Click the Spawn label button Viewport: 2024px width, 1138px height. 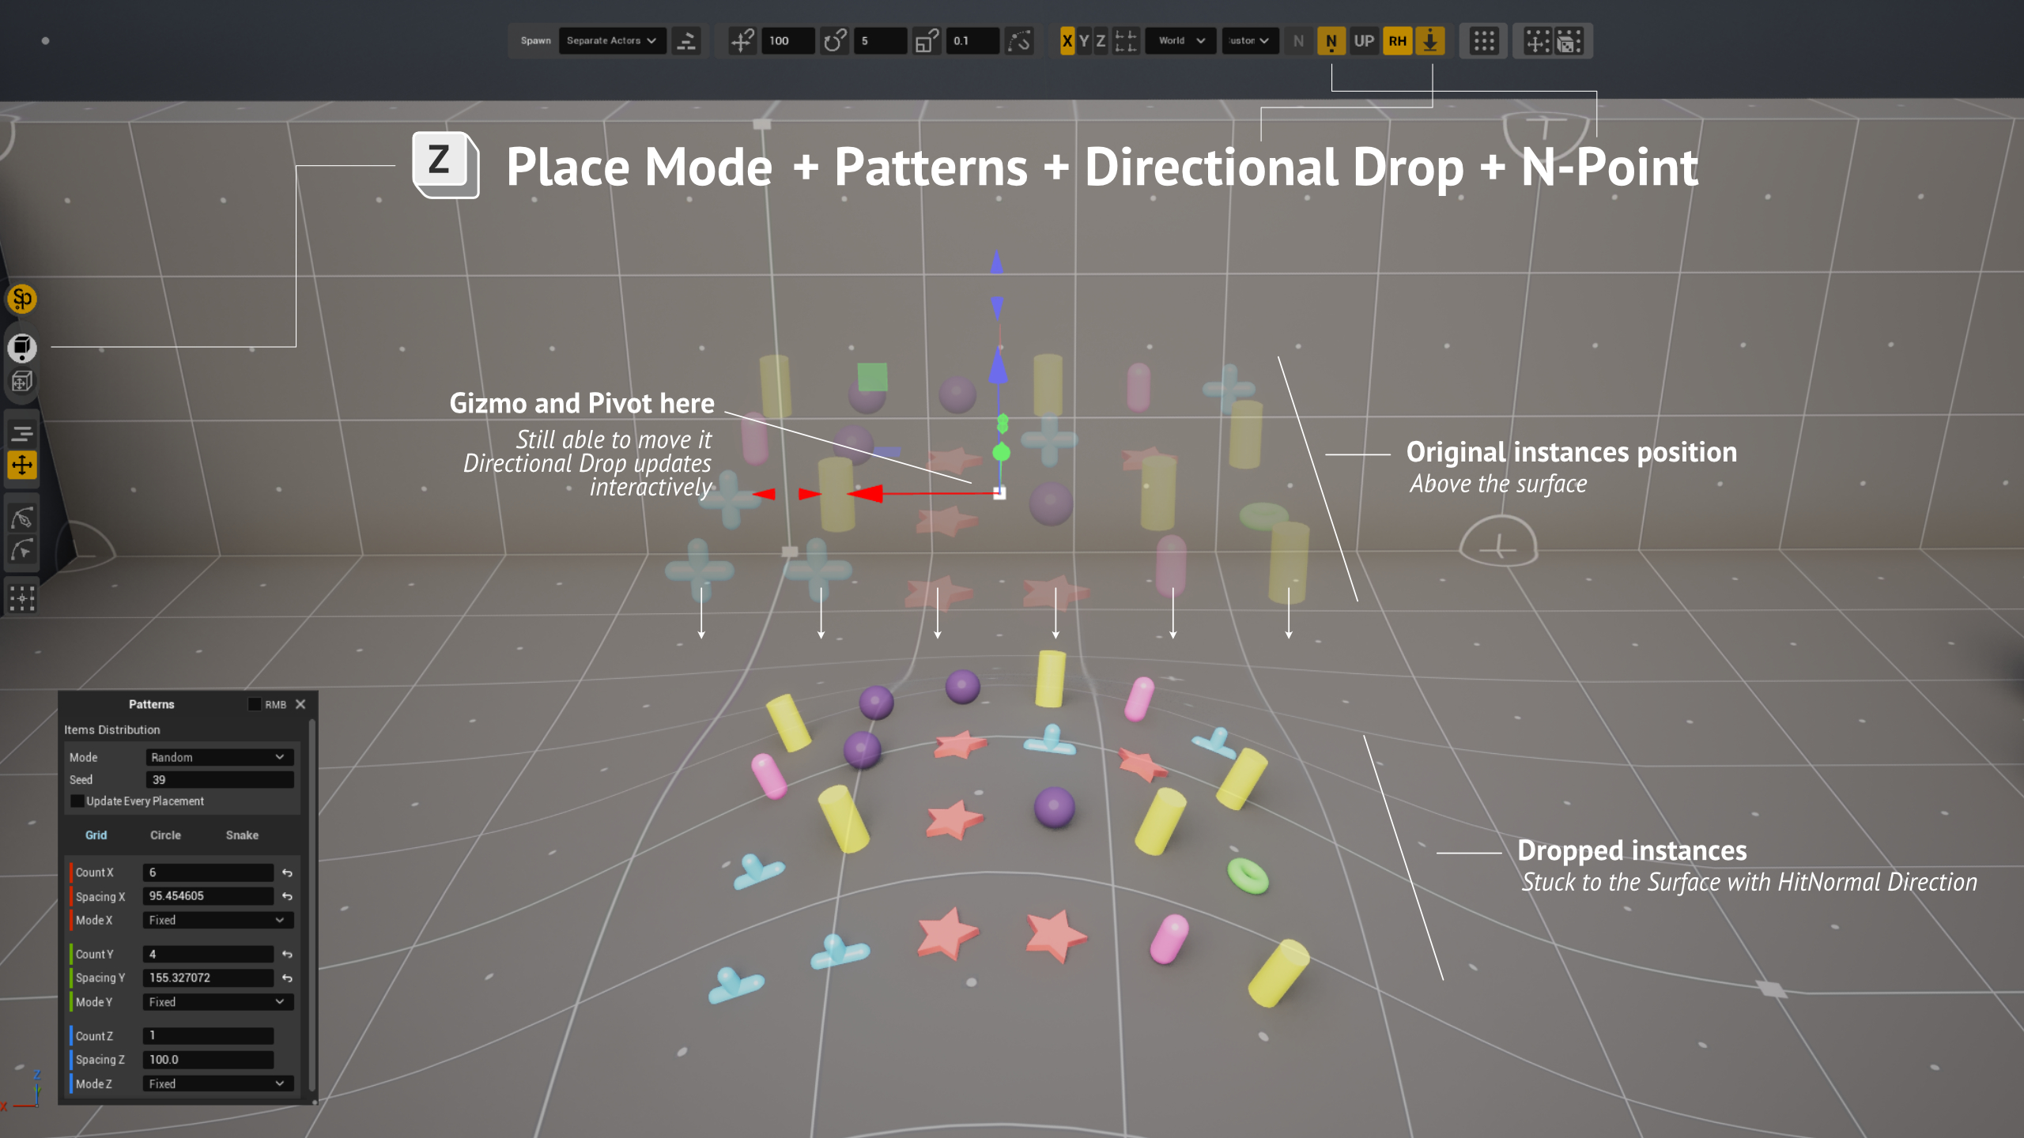click(x=535, y=40)
